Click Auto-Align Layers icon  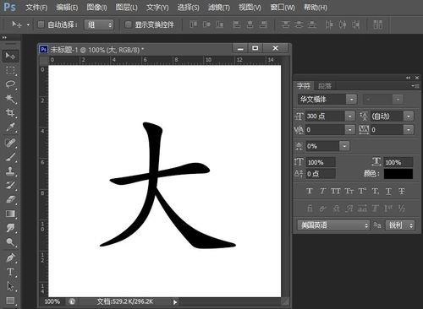click(378, 24)
